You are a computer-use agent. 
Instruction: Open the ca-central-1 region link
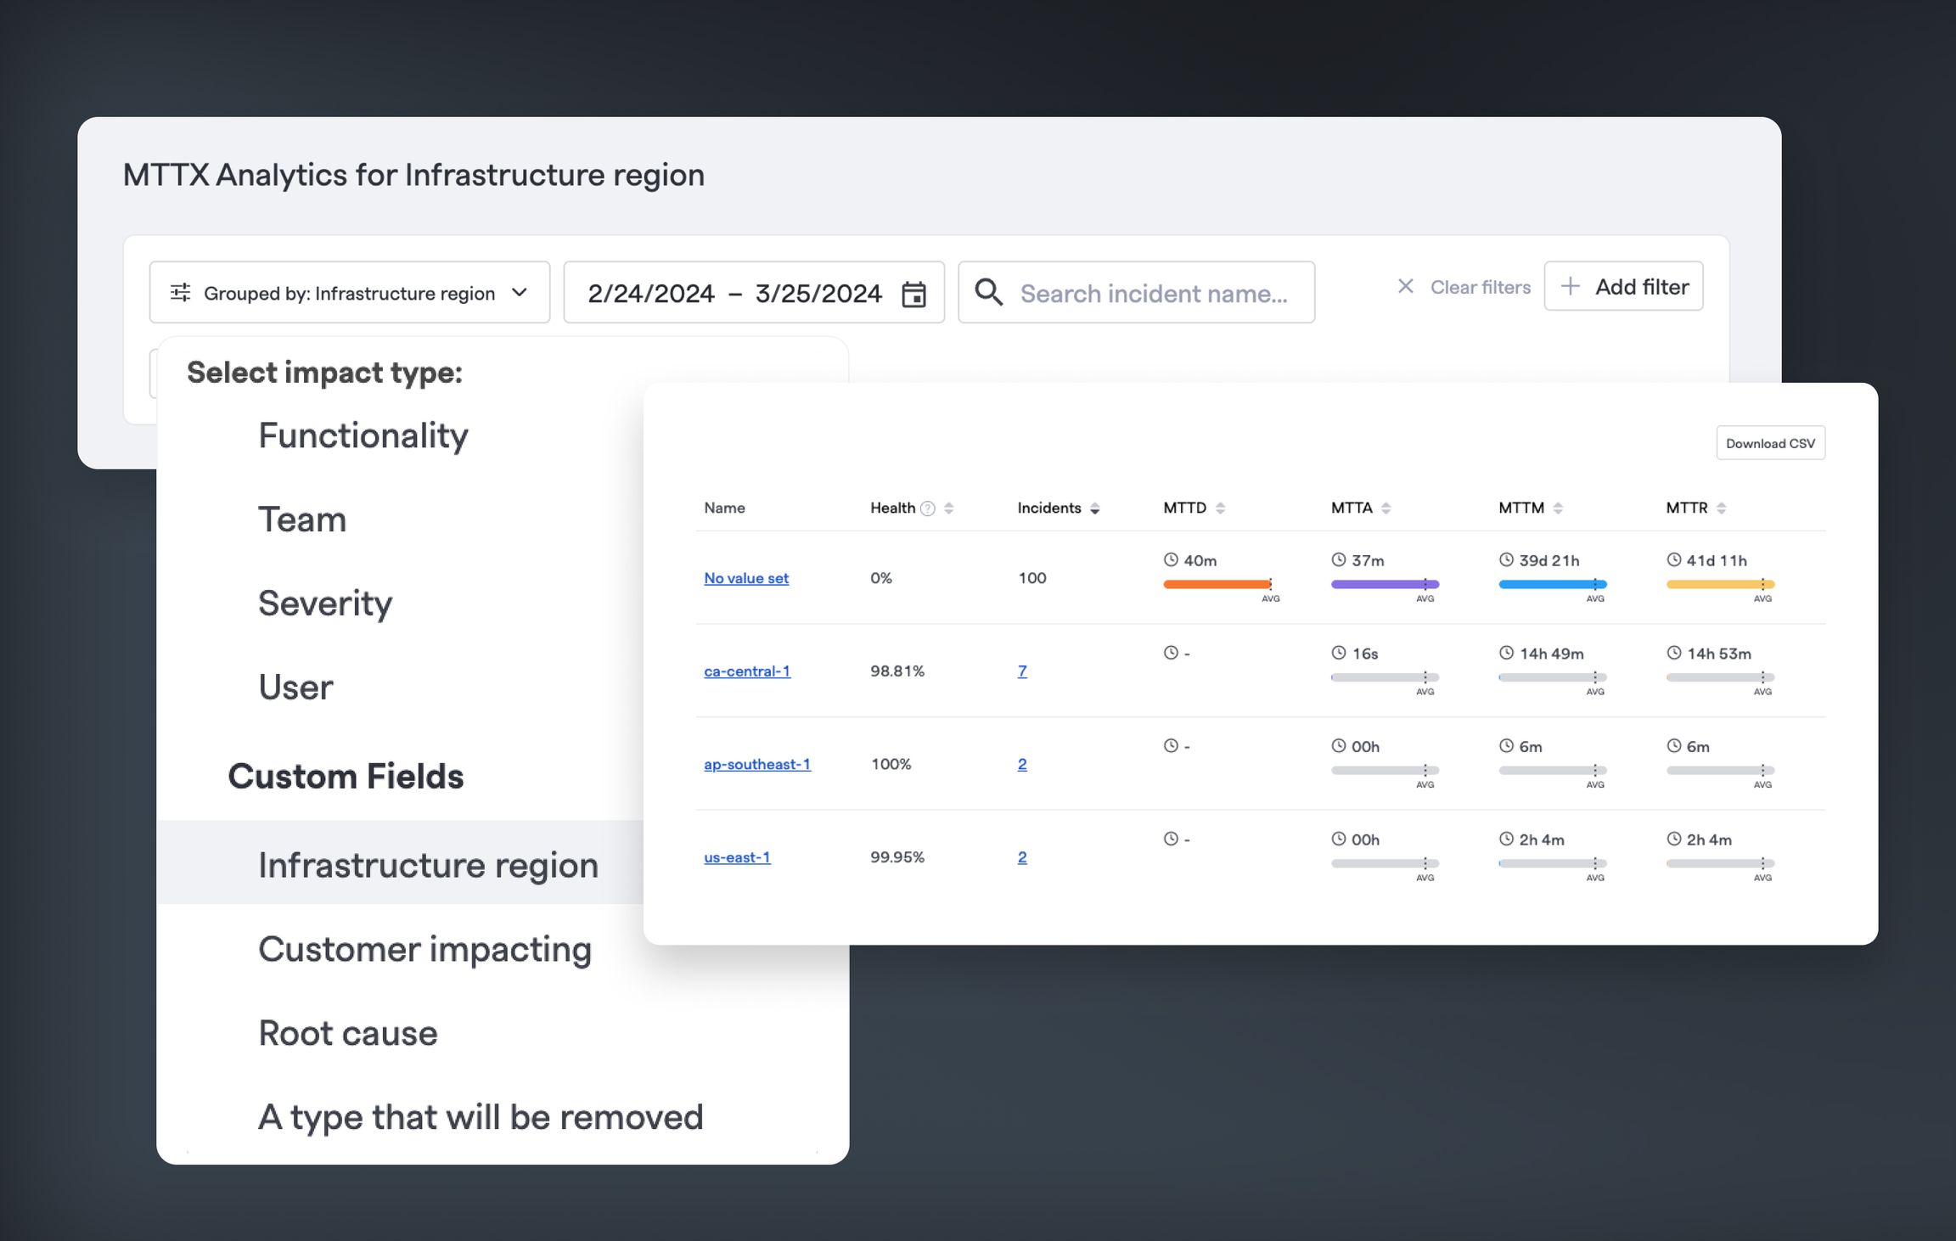click(x=747, y=671)
